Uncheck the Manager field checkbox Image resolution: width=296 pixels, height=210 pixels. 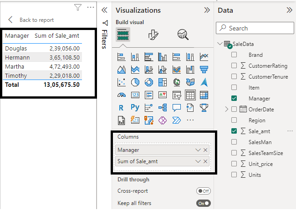pyautogui.click(x=234, y=99)
